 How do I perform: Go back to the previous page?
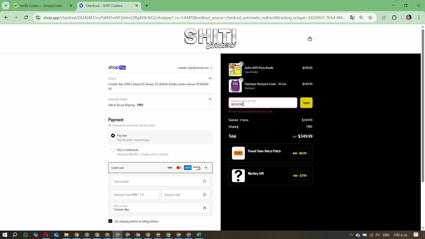tap(6, 18)
